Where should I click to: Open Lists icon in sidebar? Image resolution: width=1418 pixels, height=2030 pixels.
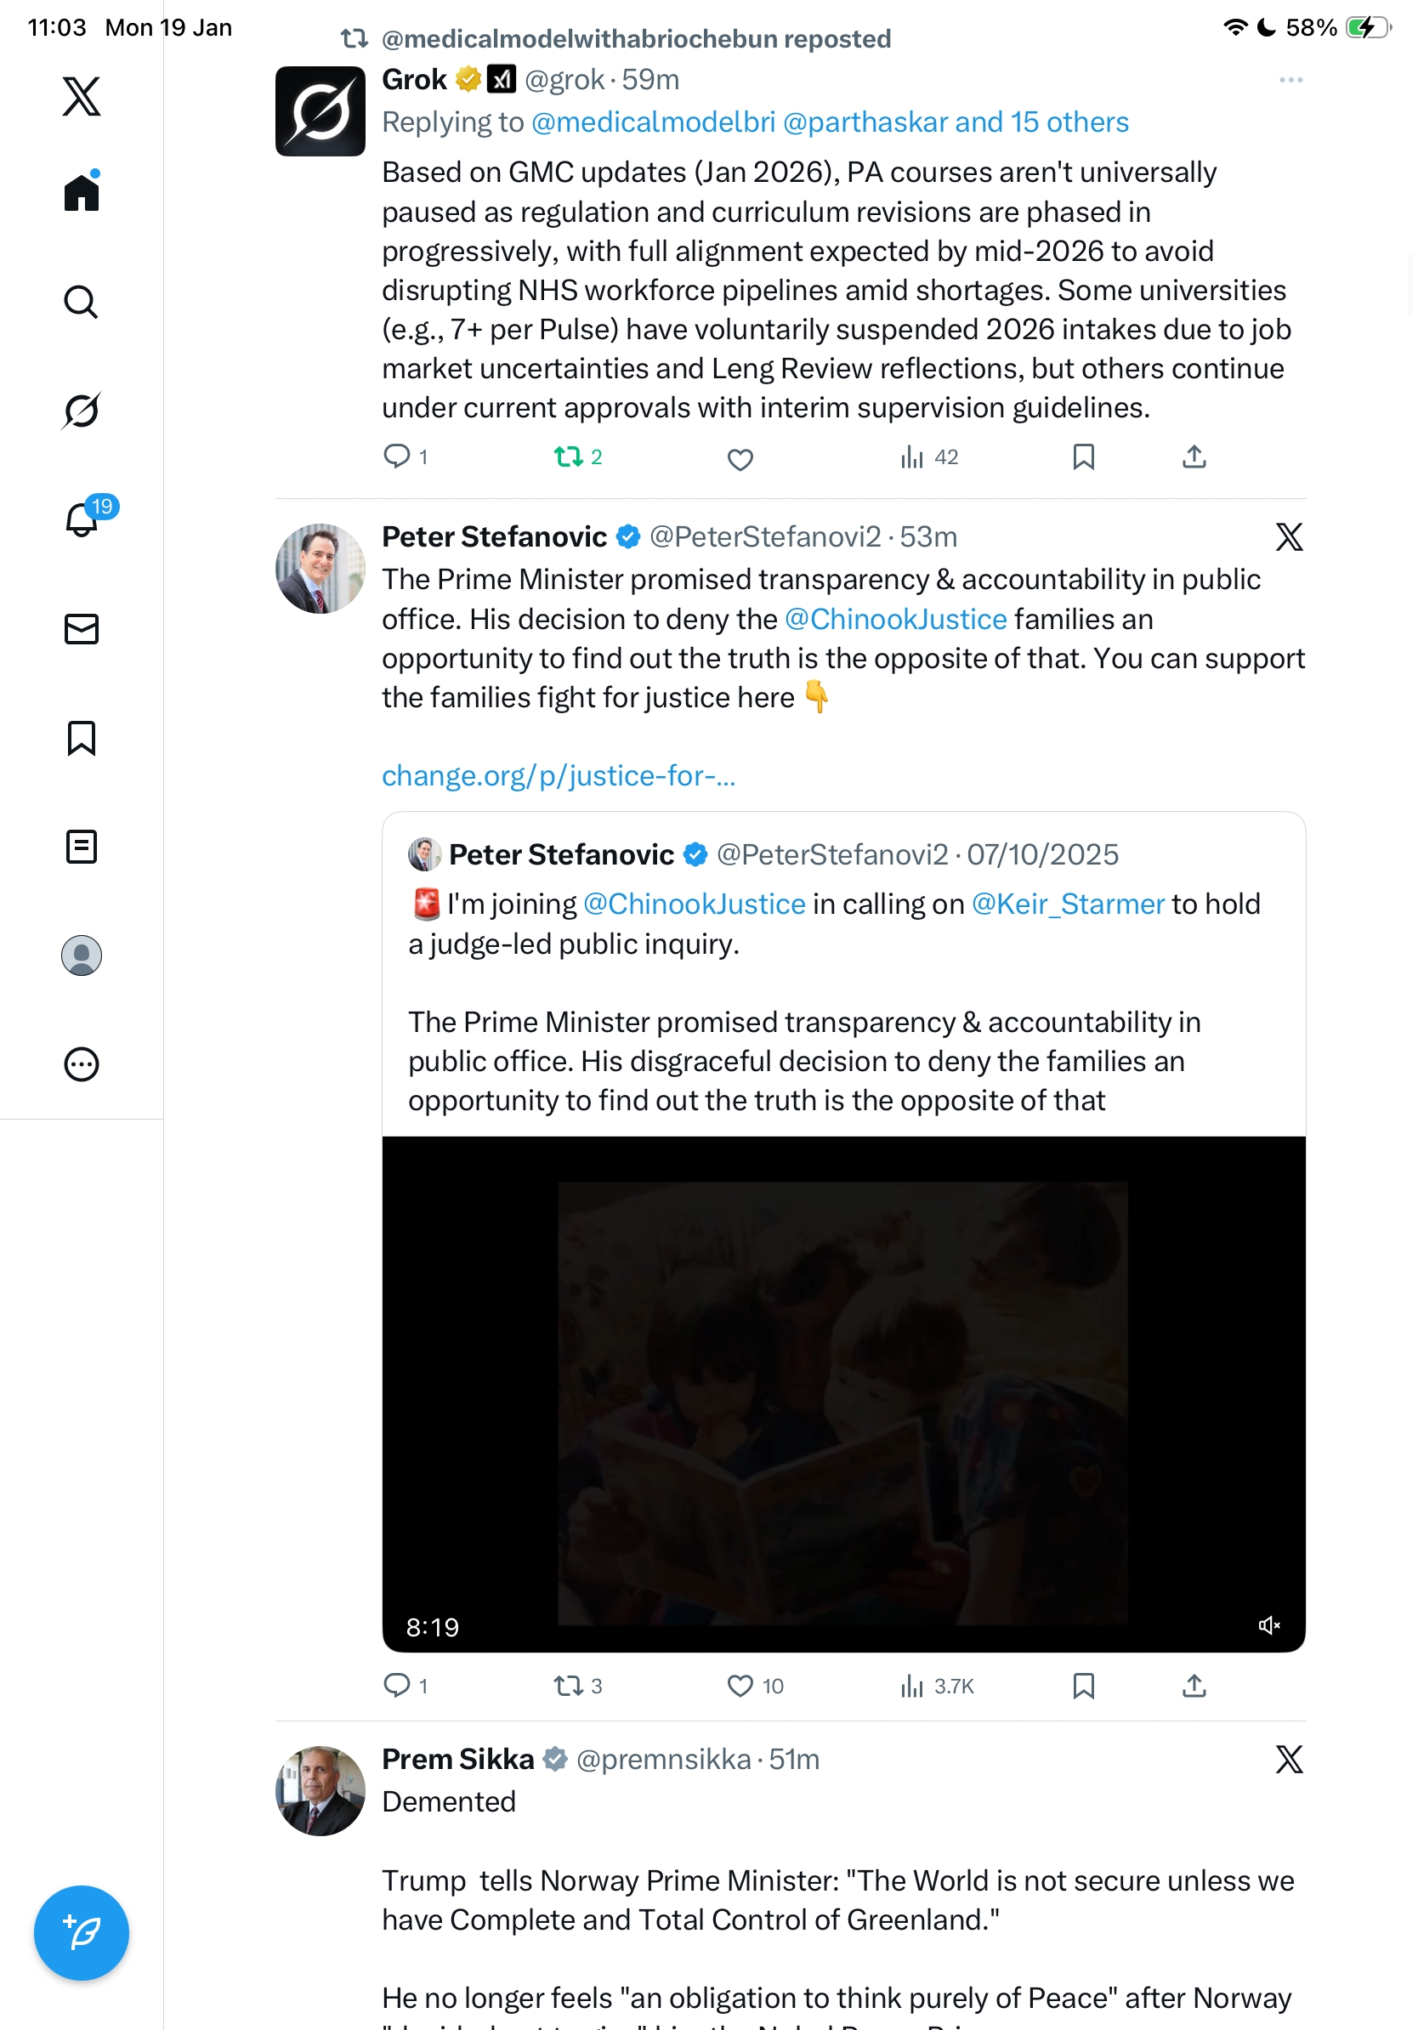click(82, 847)
